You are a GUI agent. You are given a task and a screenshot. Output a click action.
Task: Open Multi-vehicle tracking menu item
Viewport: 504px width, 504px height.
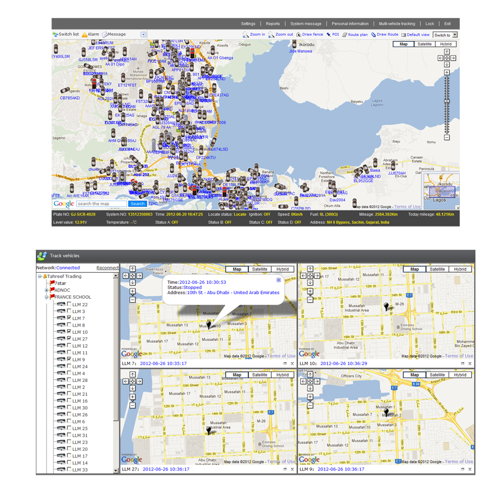click(x=397, y=24)
